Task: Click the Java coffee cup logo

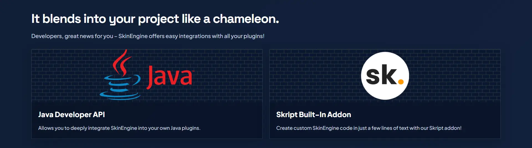Action: click(x=120, y=75)
